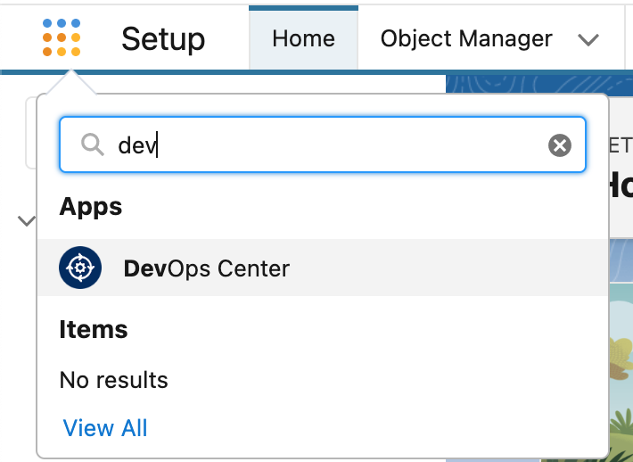
Task: Click the Items section heading
Action: pos(94,329)
